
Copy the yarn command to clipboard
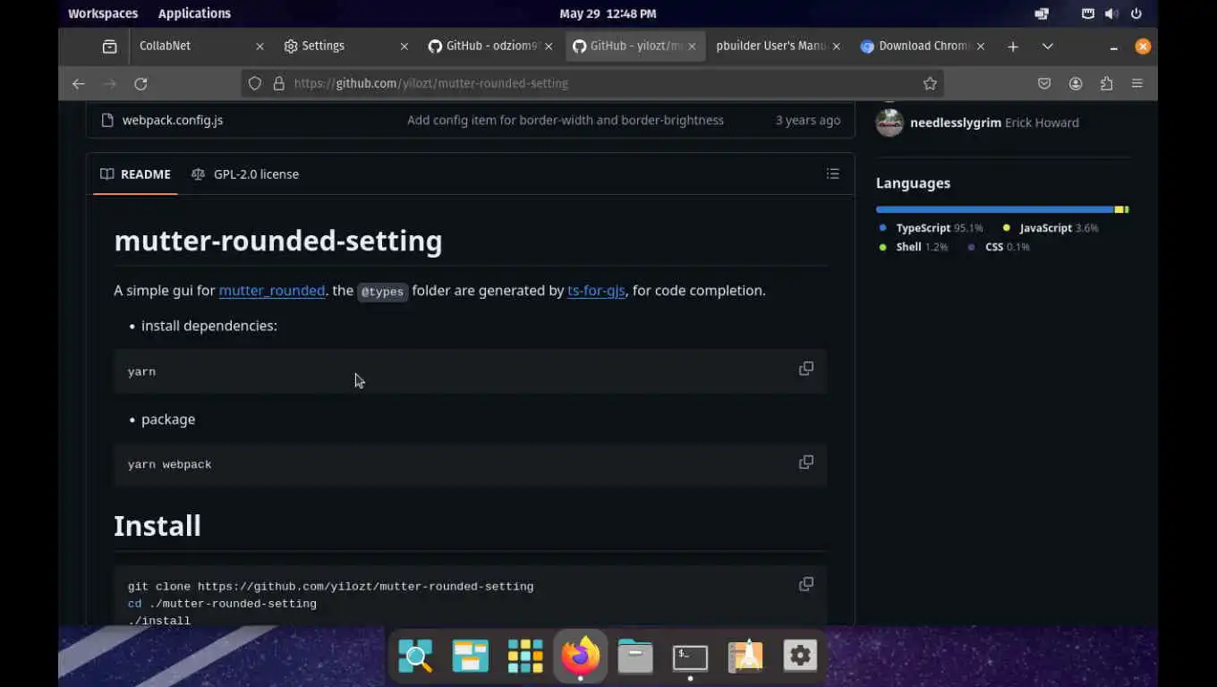point(806,369)
